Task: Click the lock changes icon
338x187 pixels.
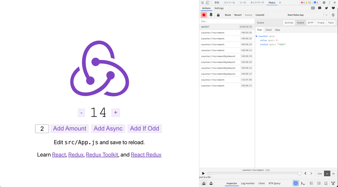Action: pyautogui.click(x=218, y=15)
